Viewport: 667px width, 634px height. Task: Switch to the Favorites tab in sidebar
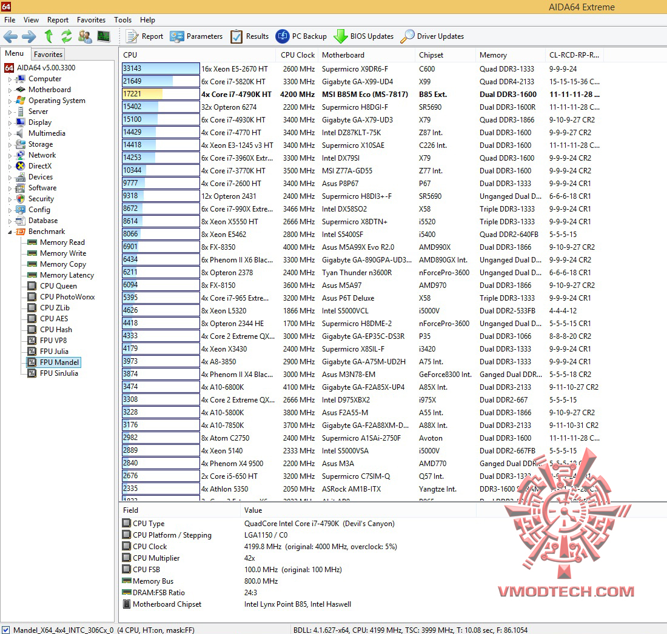coord(48,55)
